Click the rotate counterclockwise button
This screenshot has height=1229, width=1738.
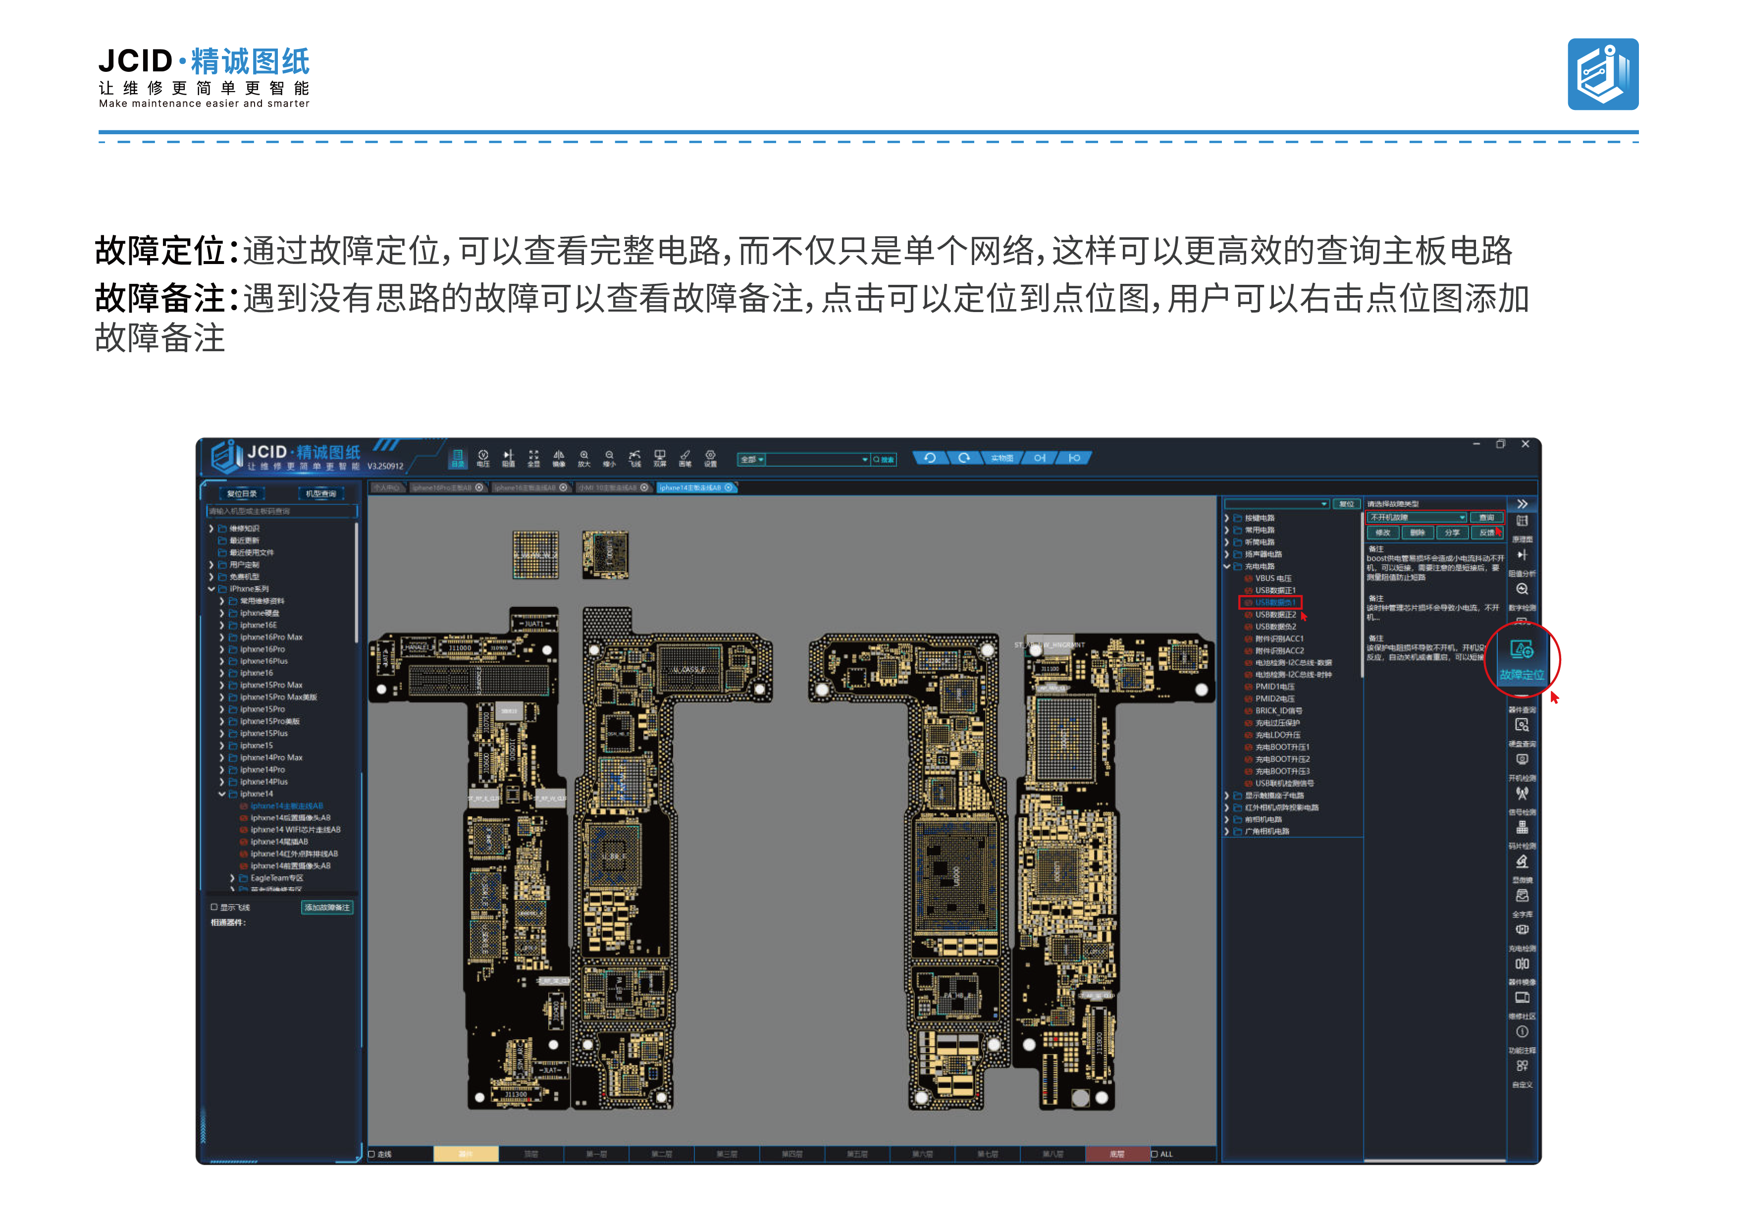(x=930, y=457)
